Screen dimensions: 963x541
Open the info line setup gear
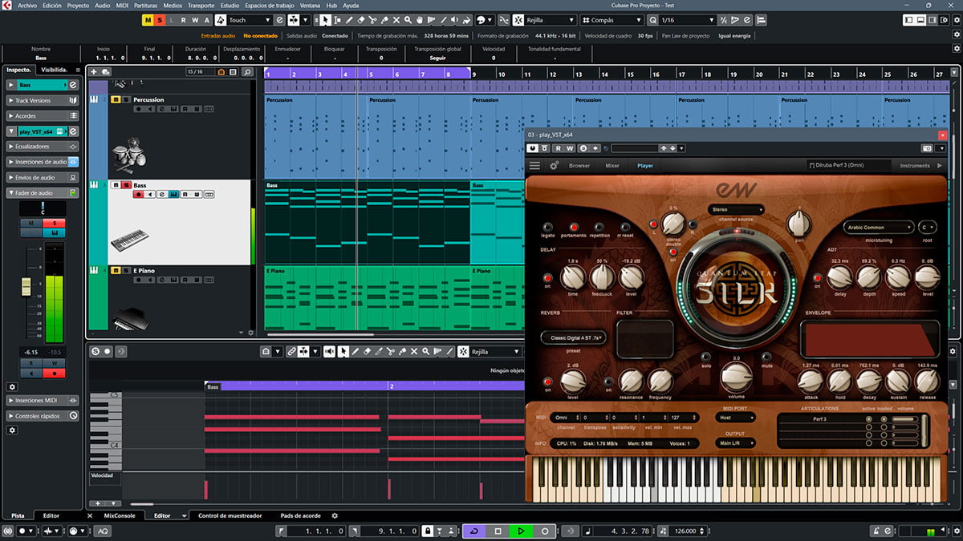[955, 50]
